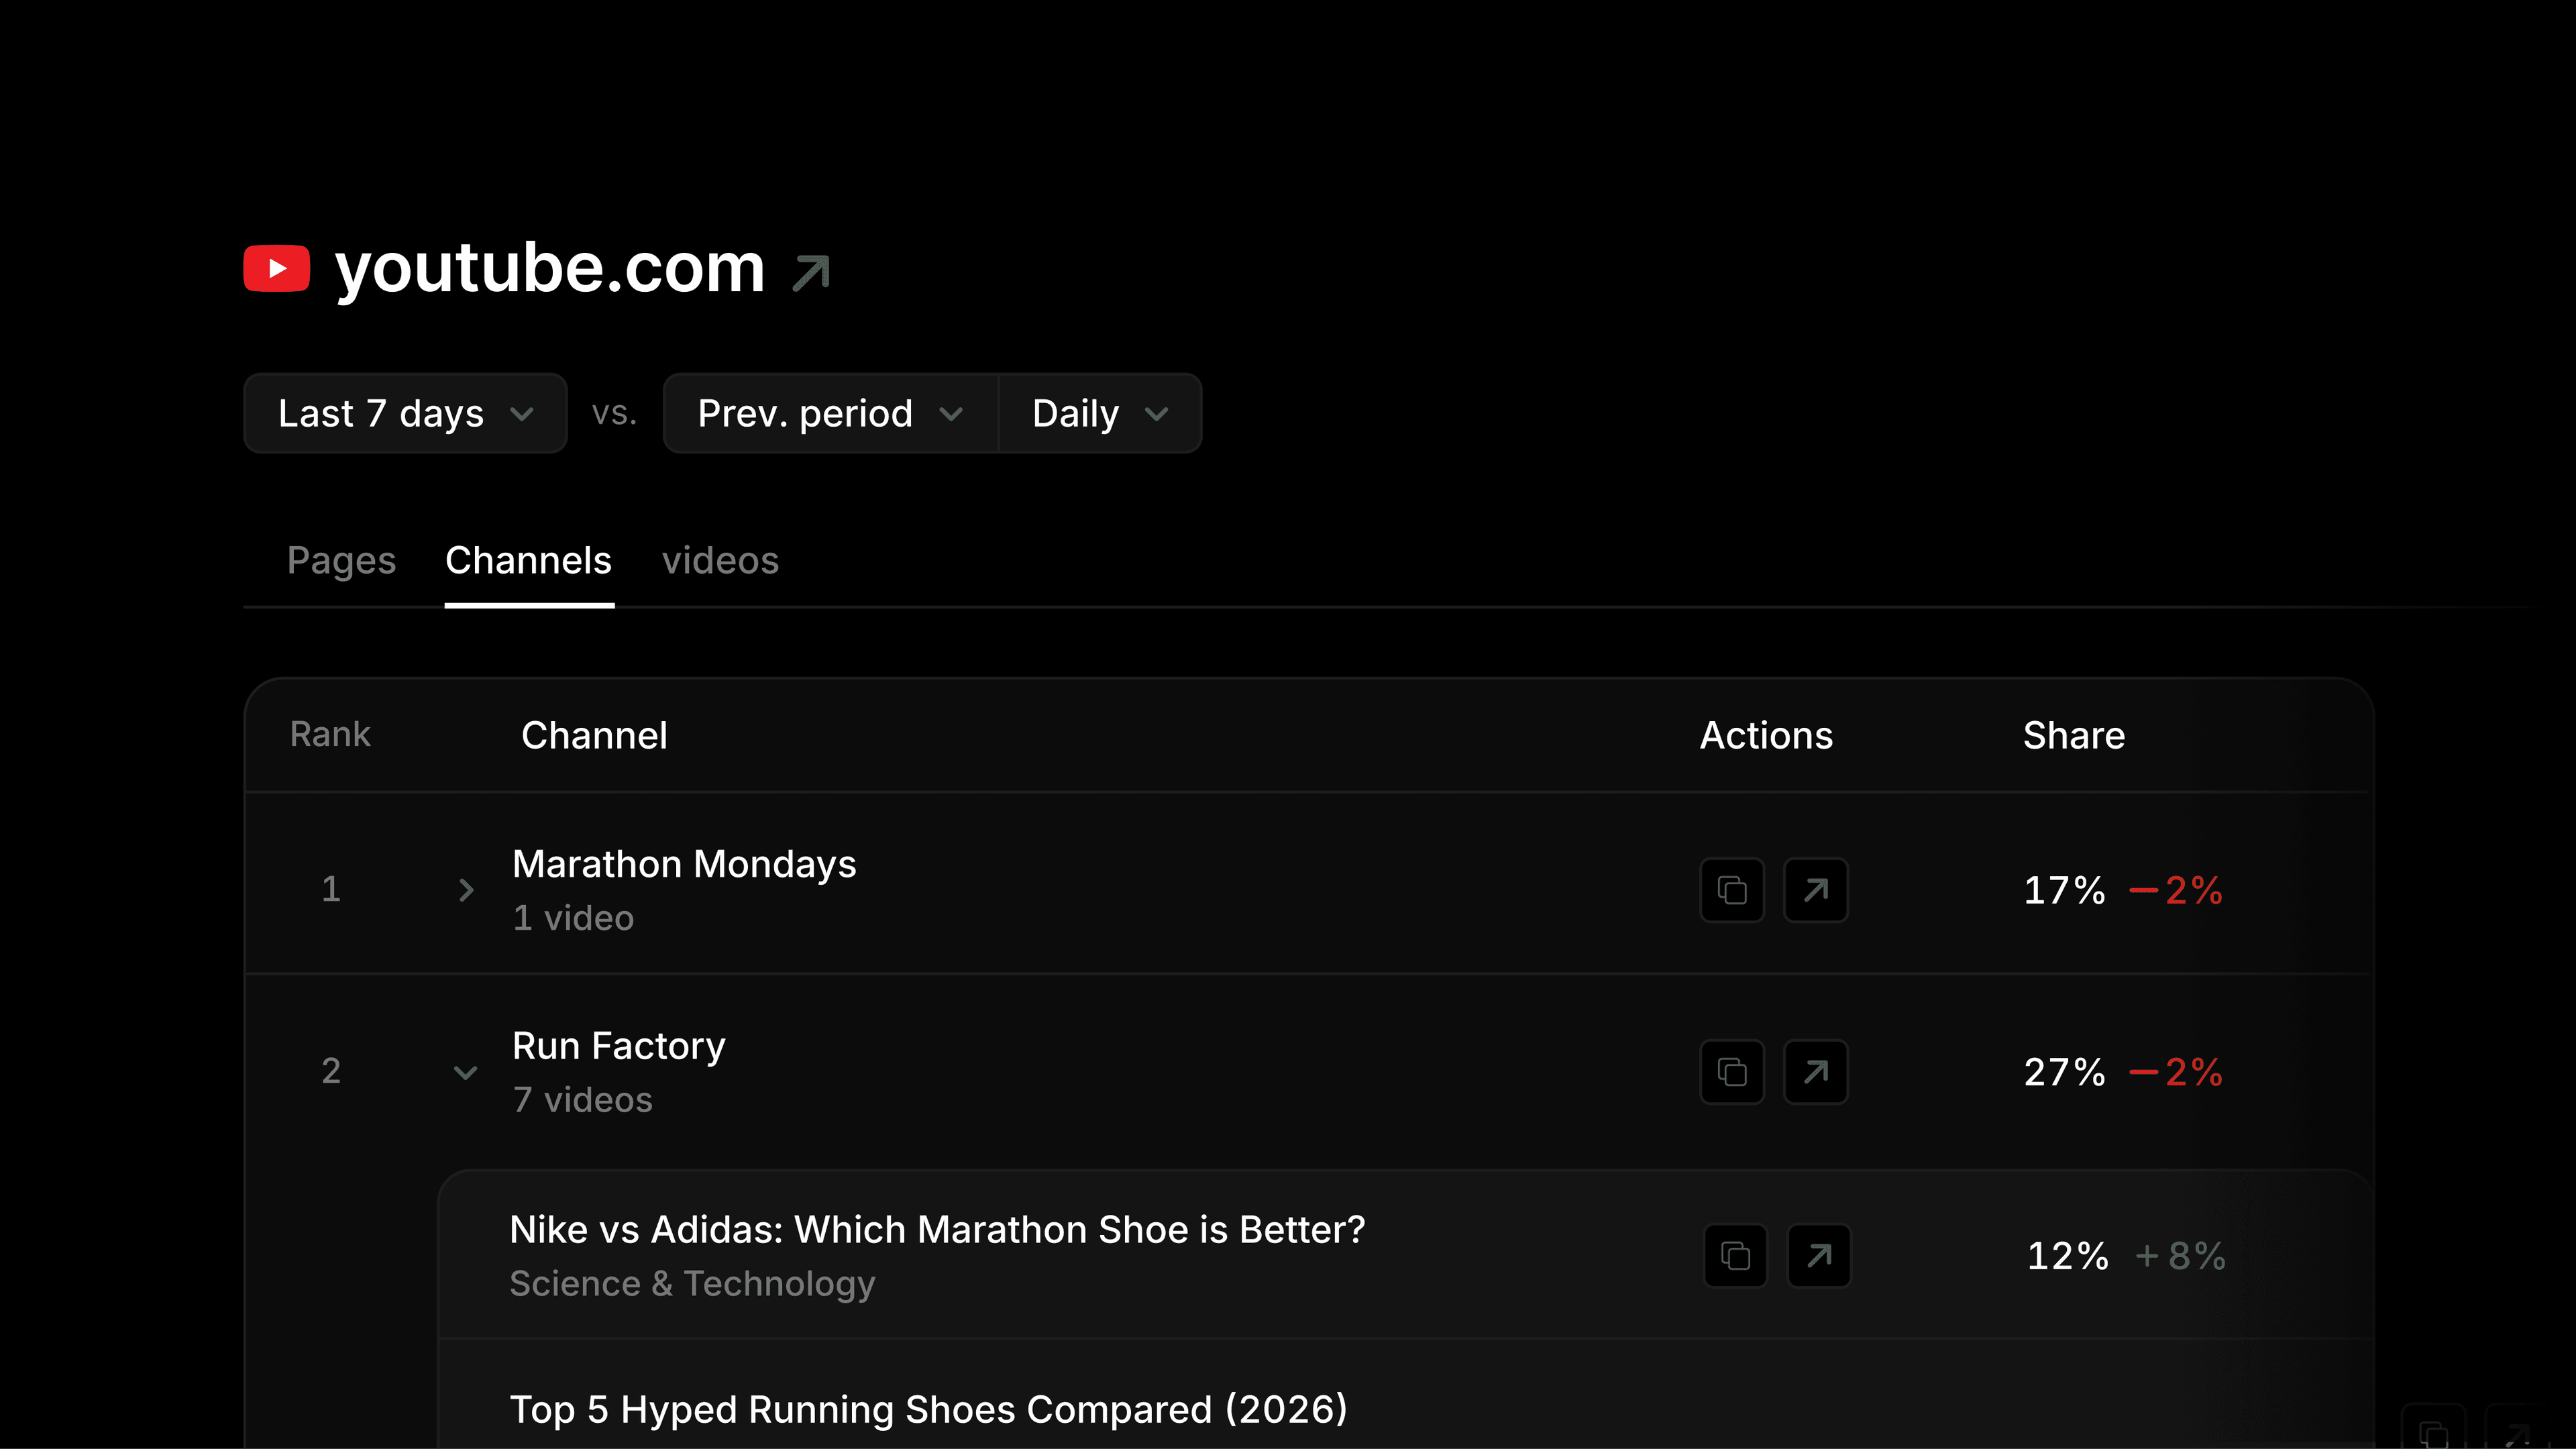This screenshot has width=2576, height=1449.
Task: Click the Actions column header
Action: pyautogui.click(x=1767, y=736)
